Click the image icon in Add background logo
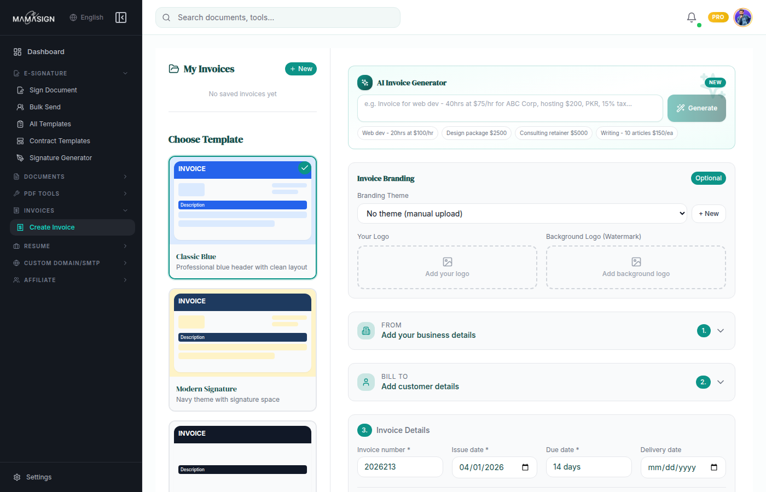766x492 pixels. (x=636, y=262)
